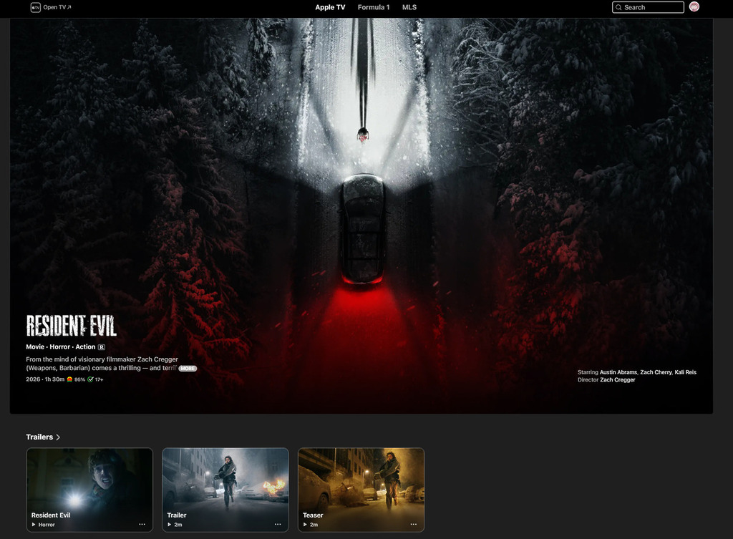The height and width of the screenshot is (539, 733).
Task: Click the search magnifier icon
Action: (x=618, y=7)
